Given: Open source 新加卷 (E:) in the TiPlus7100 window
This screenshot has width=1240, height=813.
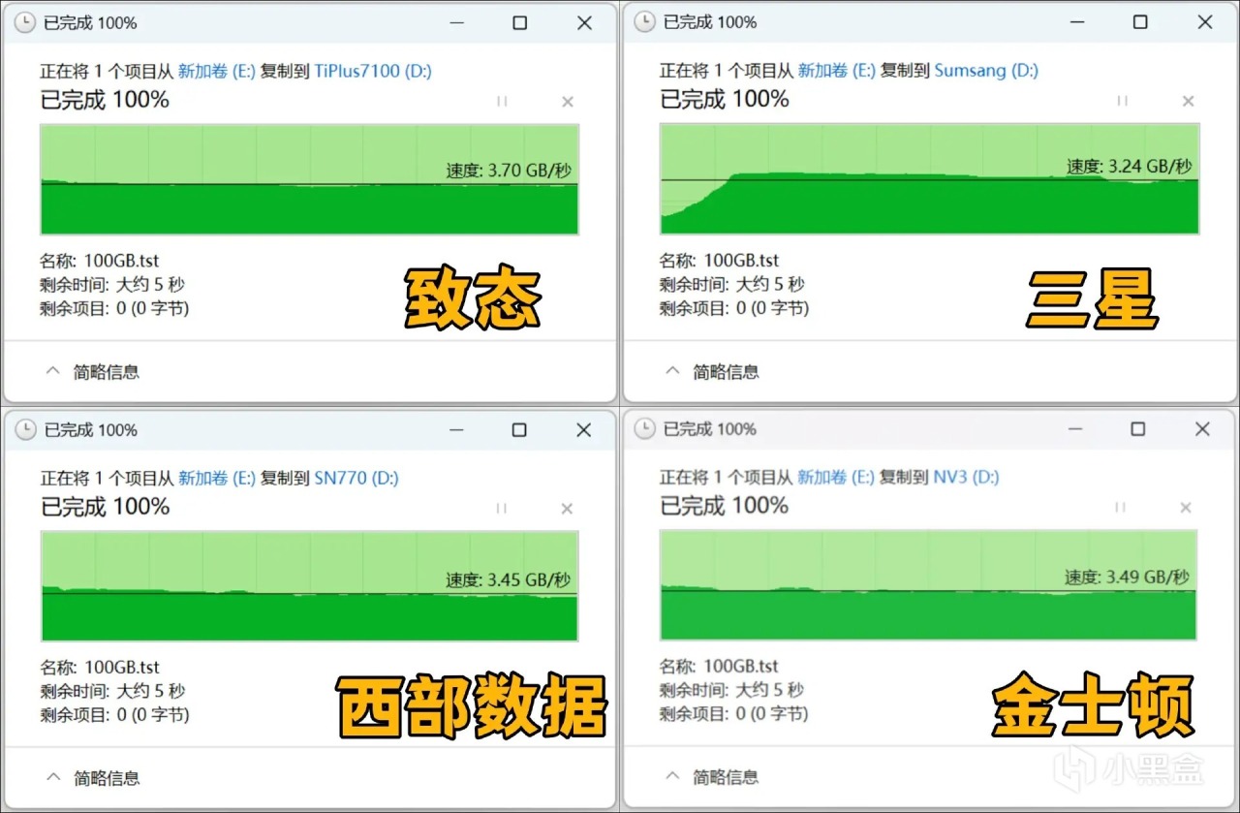Looking at the screenshot, I should (x=217, y=71).
